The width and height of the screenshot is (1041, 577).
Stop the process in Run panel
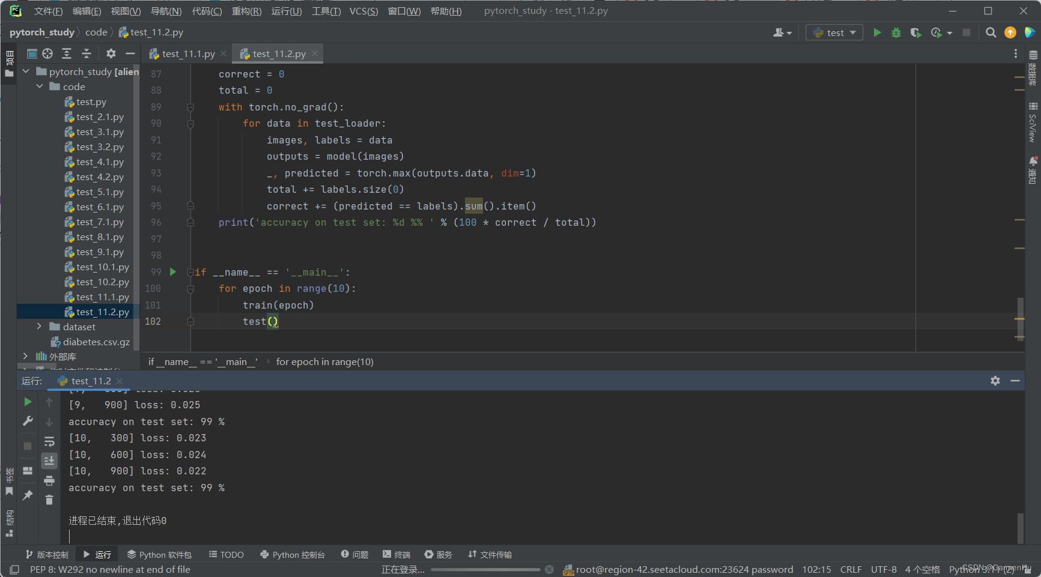tap(28, 446)
